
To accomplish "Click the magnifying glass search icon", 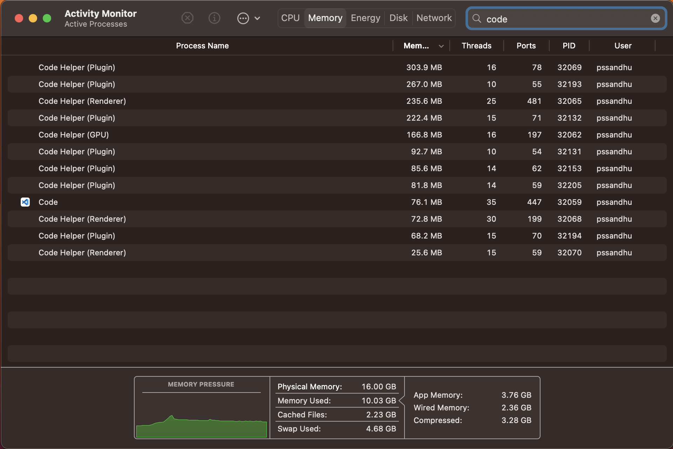I will point(477,18).
